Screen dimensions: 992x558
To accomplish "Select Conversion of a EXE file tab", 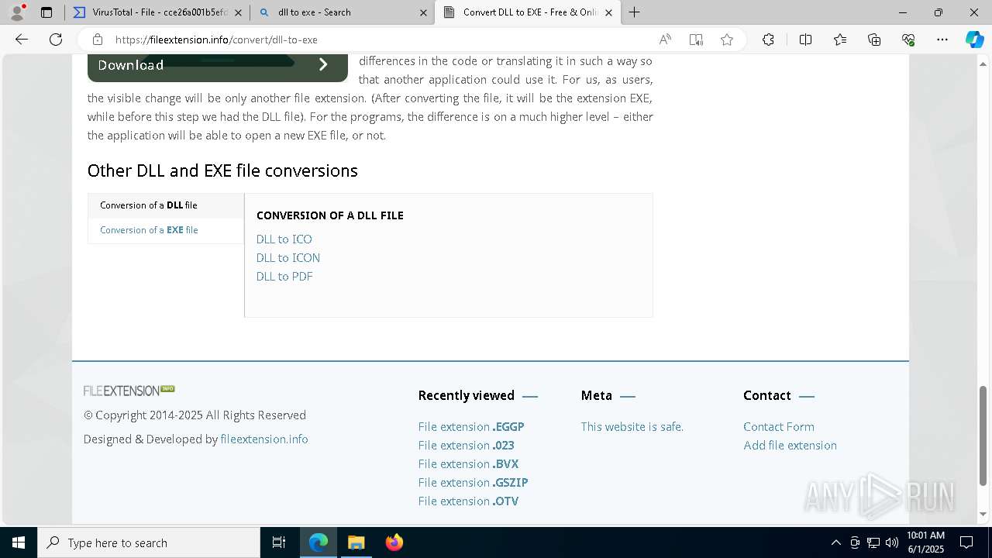I will coord(166,230).
